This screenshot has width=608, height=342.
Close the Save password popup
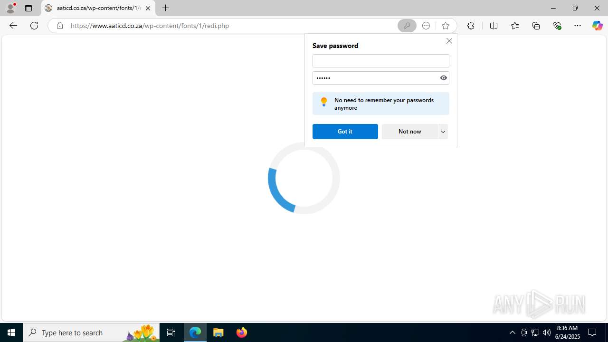click(449, 41)
